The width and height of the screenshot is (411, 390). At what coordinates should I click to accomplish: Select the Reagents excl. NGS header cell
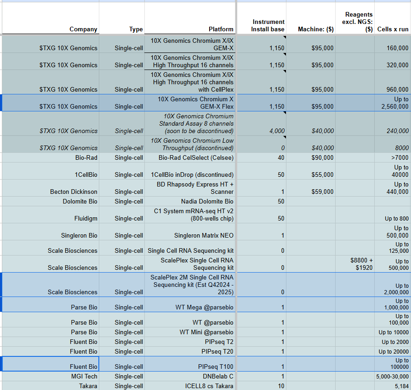[x=355, y=18]
